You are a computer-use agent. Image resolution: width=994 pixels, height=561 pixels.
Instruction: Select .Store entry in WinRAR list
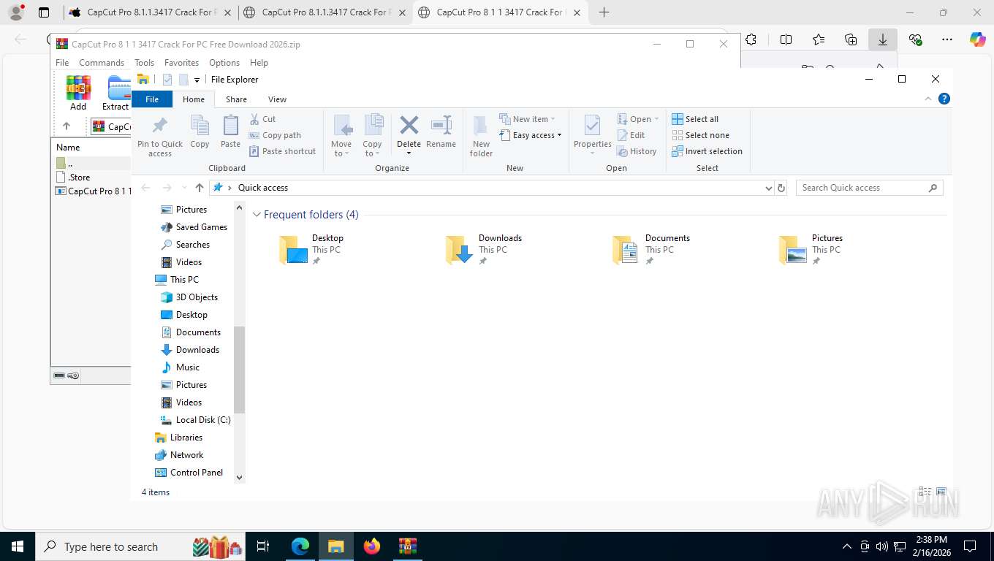click(79, 178)
